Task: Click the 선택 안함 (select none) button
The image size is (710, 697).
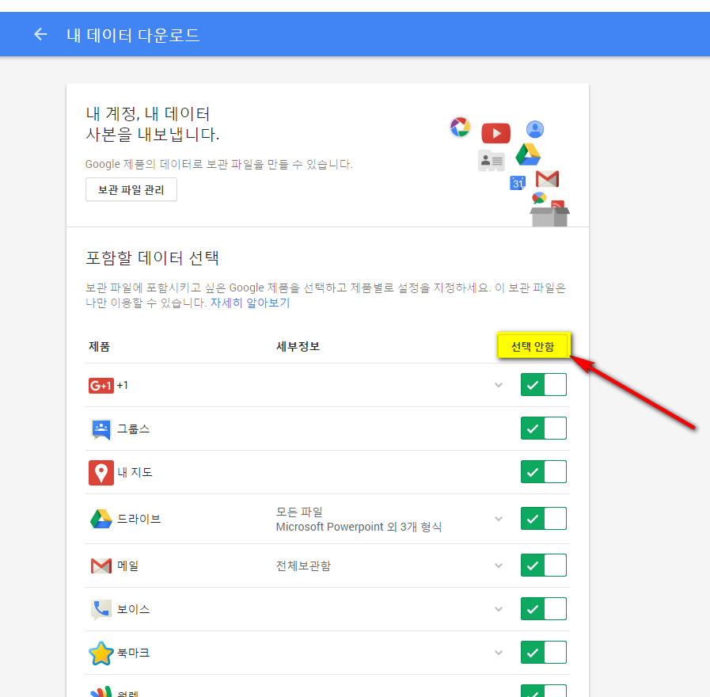Action: pos(533,347)
